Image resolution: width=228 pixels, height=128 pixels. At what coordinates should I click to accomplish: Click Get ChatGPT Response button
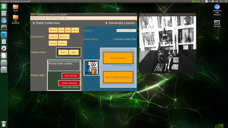(x=118, y=77)
